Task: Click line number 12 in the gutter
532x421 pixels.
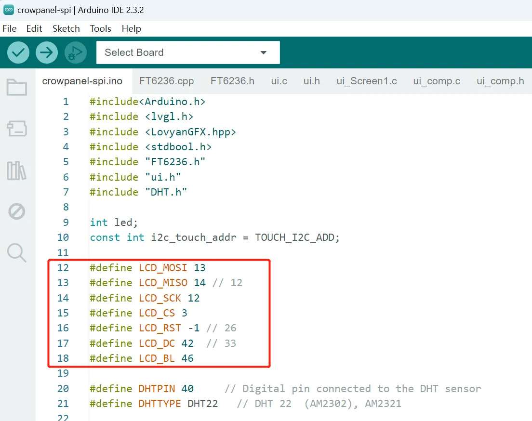Action: pyautogui.click(x=63, y=268)
